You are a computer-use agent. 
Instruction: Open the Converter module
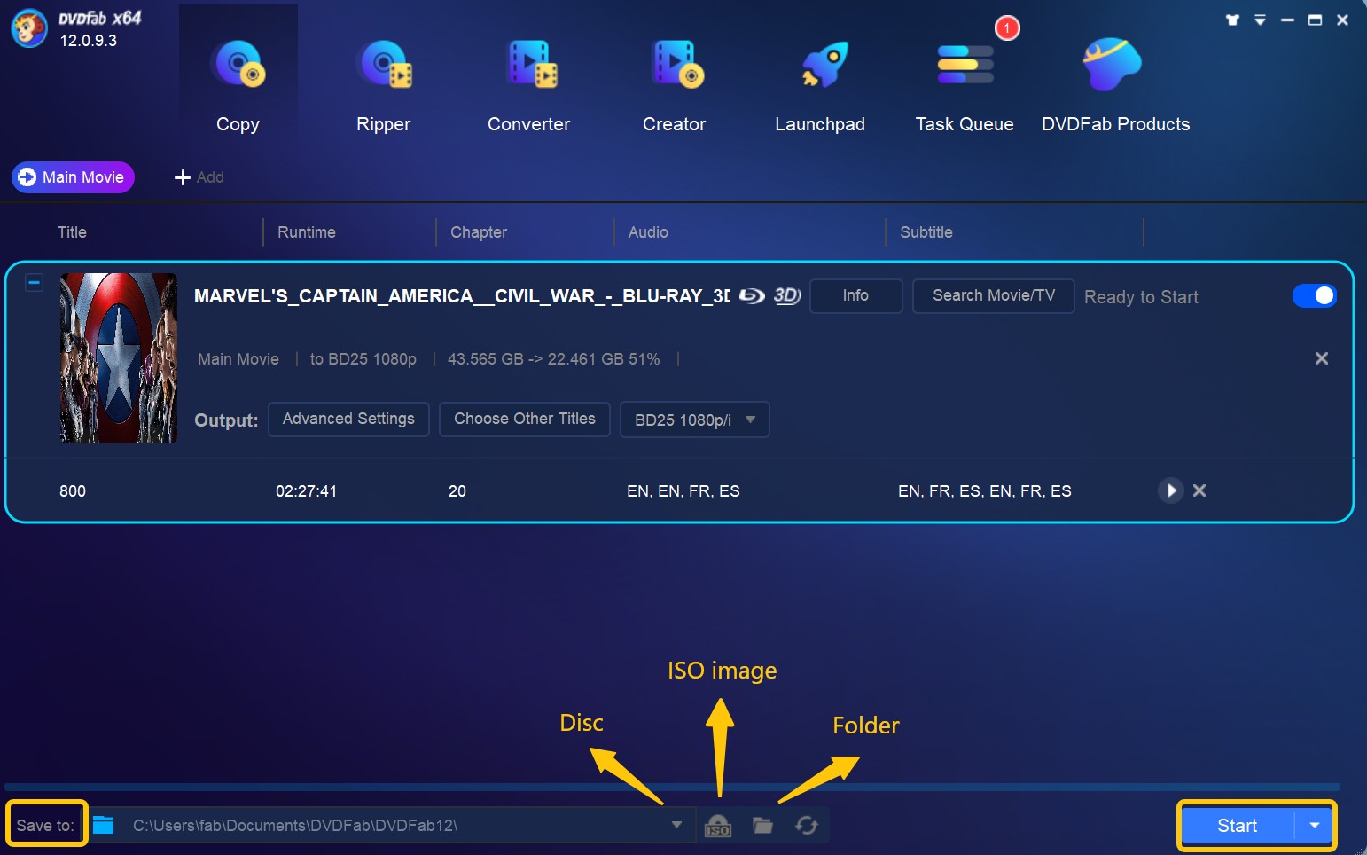[x=529, y=66]
